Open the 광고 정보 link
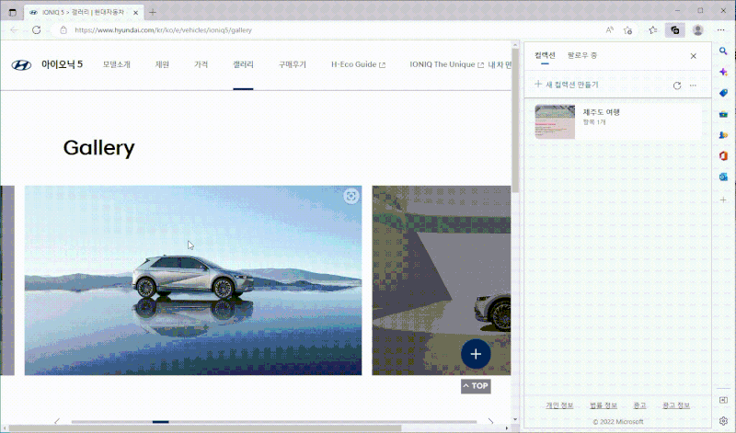This screenshot has height=433, width=736. tap(676, 405)
